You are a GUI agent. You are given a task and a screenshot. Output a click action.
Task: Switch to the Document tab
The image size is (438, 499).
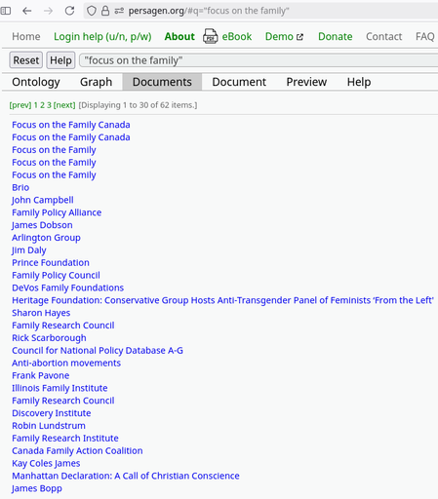[x=239, y=82]
